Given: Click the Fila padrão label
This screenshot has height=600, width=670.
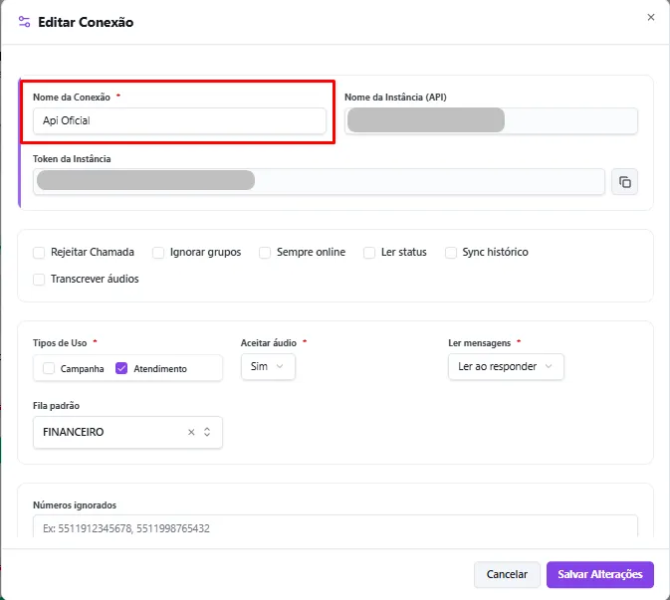Looking at the screenshot, I should coord(56,406).
